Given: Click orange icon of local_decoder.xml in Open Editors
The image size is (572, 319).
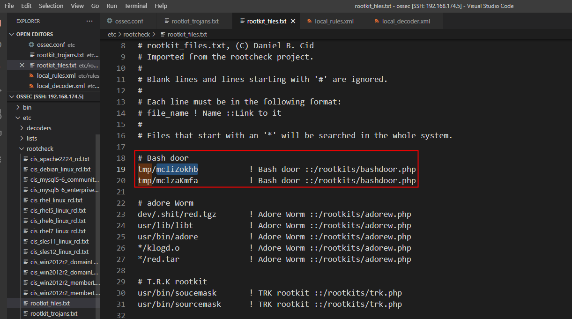Looking at the screenshot, I should click(32, 86).
